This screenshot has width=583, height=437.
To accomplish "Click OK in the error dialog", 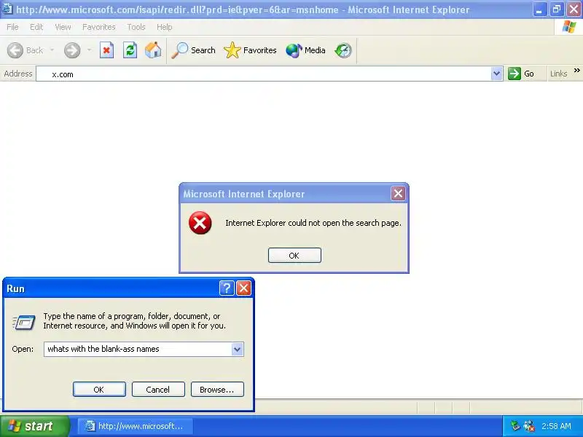I will (x=294, y=256).
